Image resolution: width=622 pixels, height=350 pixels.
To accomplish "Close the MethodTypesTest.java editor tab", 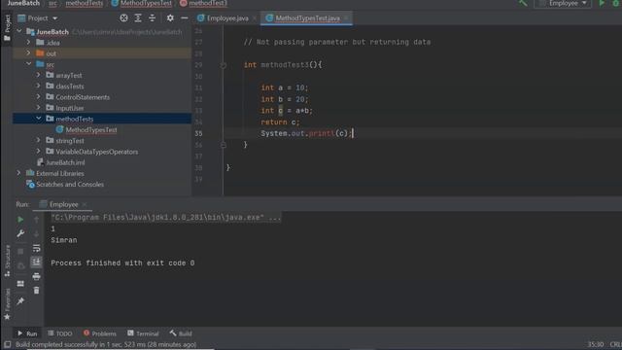I will click(346, 18).
